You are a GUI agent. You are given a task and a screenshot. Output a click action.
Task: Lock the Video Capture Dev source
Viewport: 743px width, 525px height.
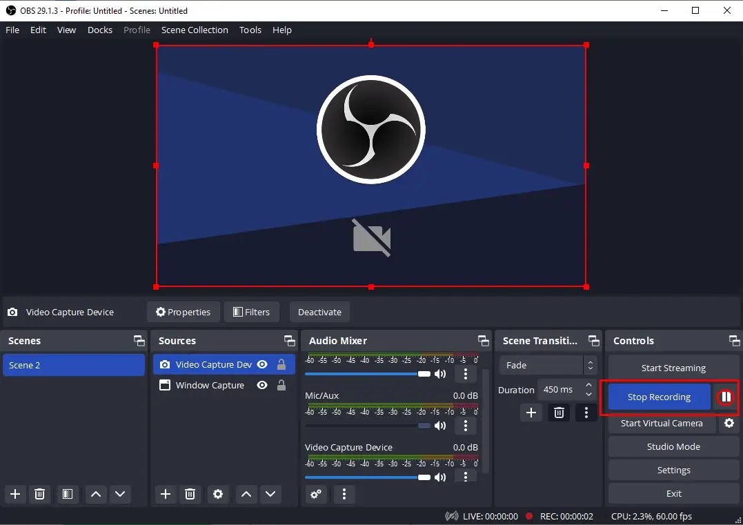tap(281, 364)
